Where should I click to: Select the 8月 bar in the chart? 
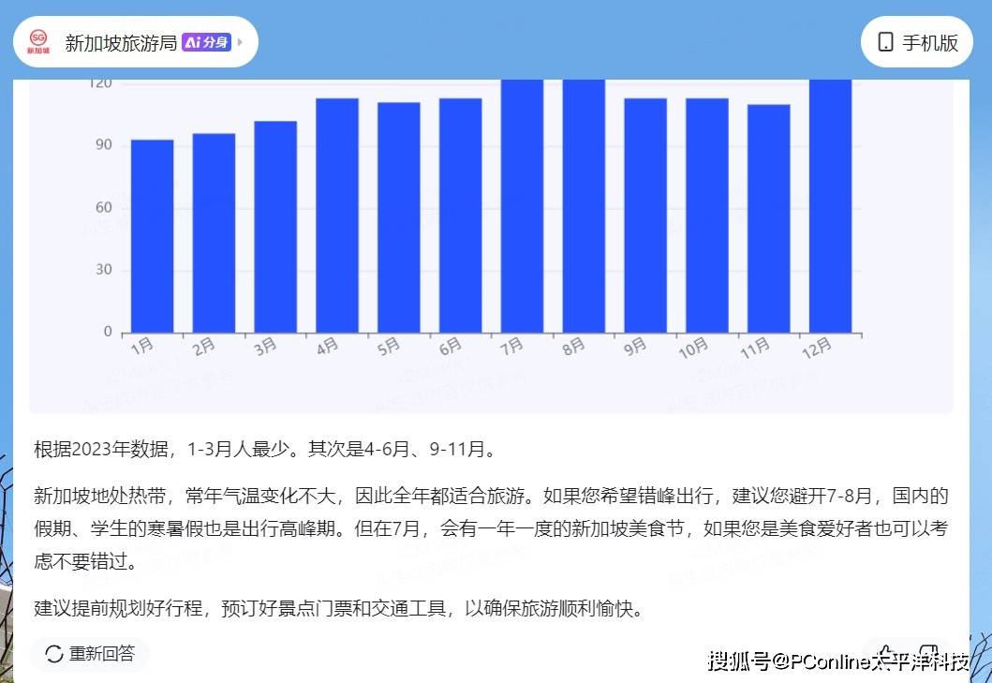click(584, 206)
